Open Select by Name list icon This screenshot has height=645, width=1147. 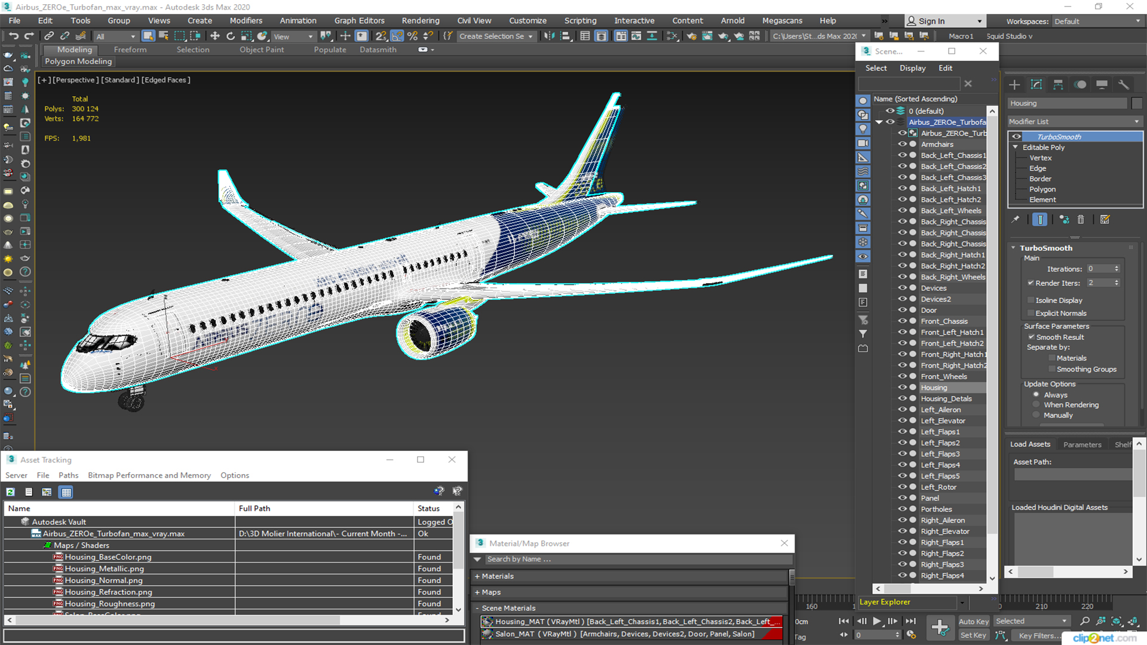coord(164,36)
